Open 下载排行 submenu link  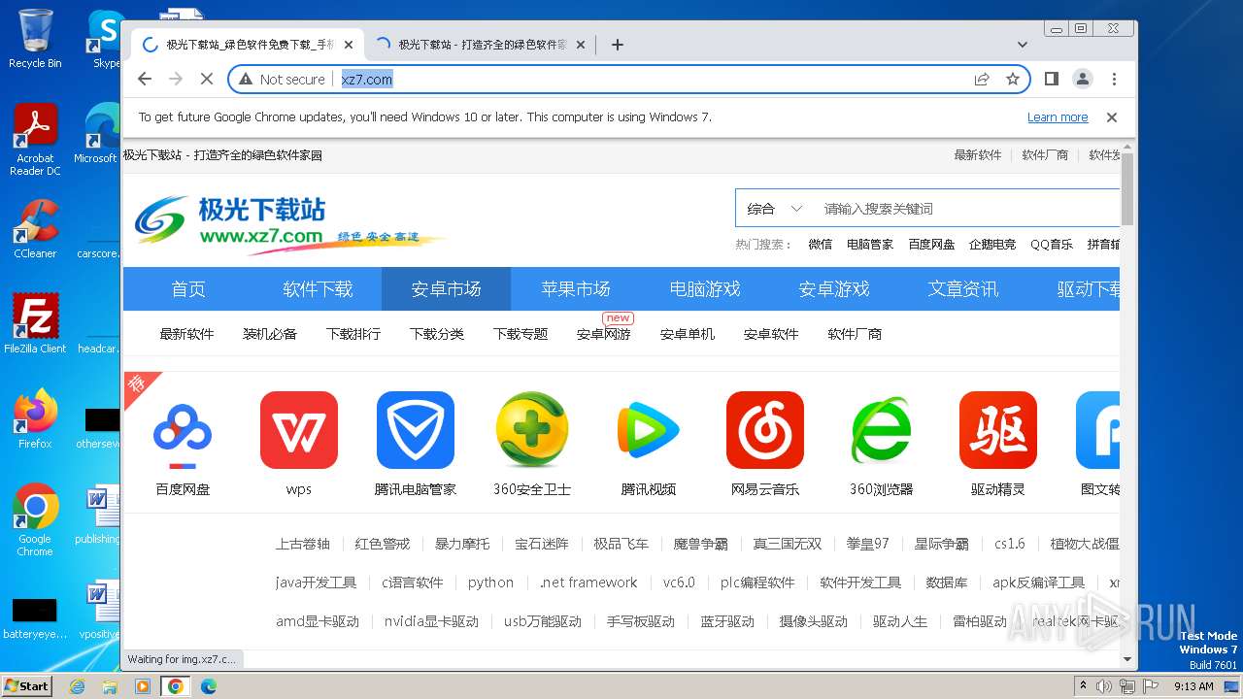pos(353,334)
